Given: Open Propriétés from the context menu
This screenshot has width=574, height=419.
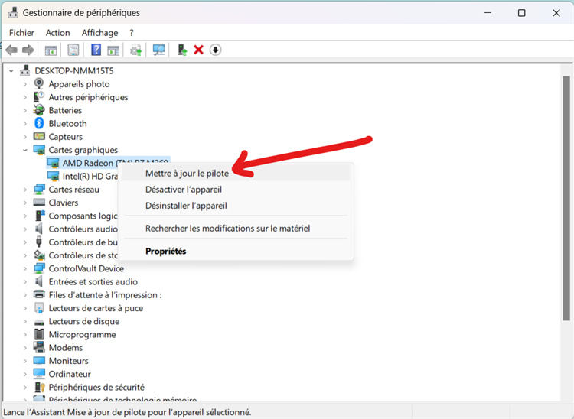Looking at the screenshot, I should (x=166, y=252).
